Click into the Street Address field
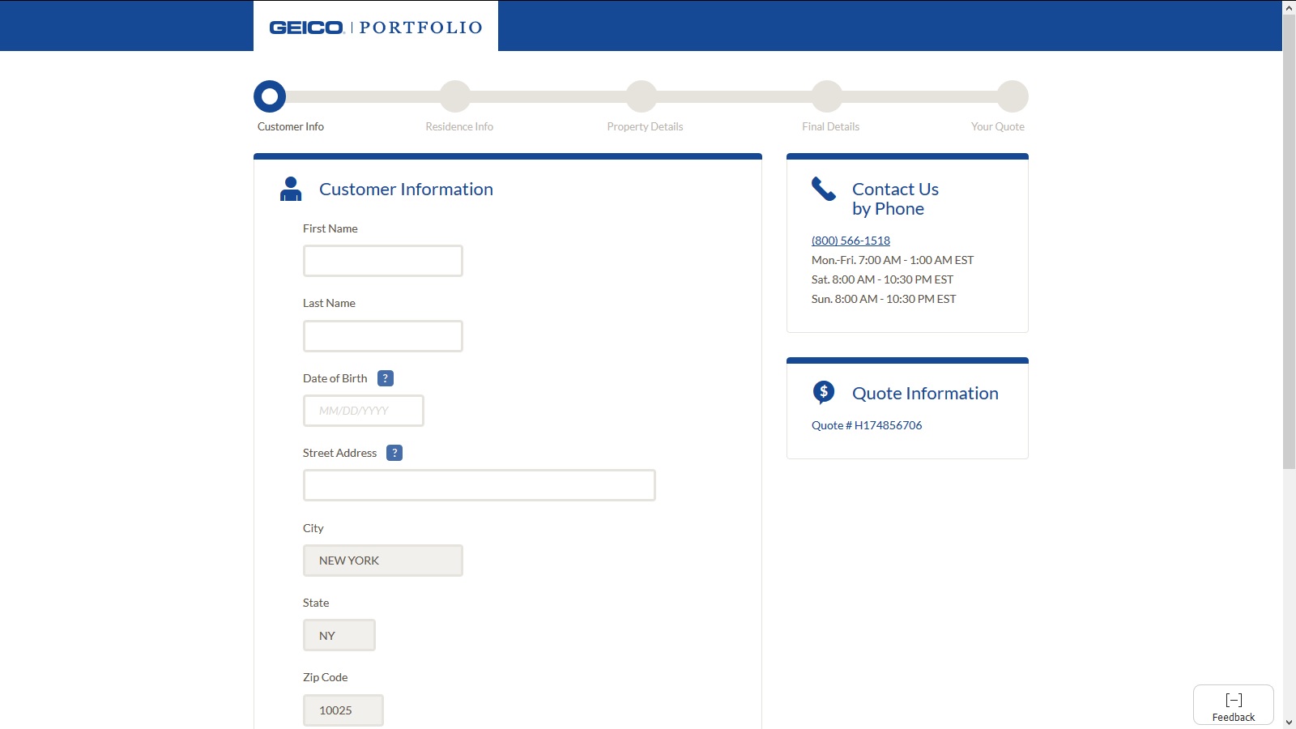 pyautogui.click(x=480, y=485)
